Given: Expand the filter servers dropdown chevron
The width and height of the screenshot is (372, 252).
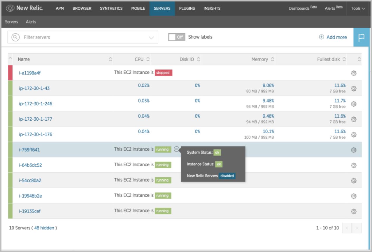Looking at the screenshot, I should click(151, 37).
